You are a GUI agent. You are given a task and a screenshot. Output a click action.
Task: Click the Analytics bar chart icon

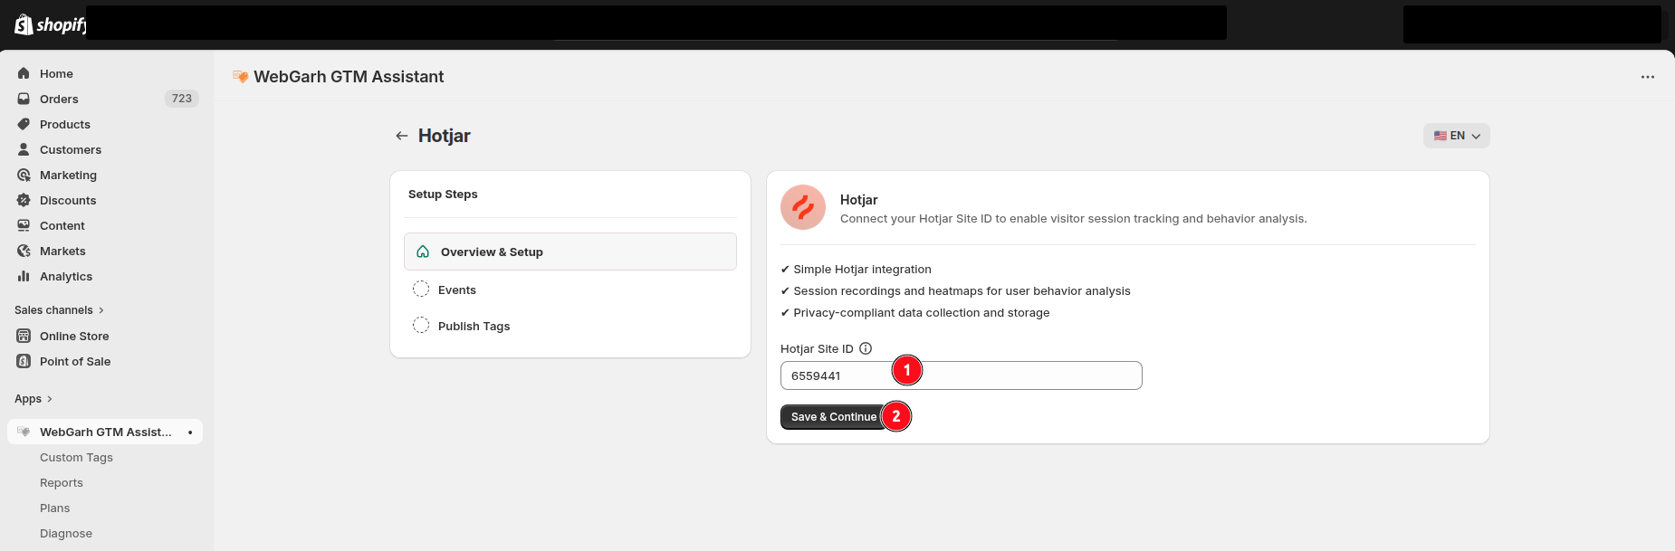click(x=24, y=276)
